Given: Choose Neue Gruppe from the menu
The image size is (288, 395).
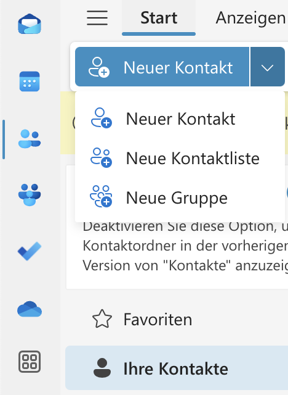Looking at the screenshot, I should coord(180,197).
